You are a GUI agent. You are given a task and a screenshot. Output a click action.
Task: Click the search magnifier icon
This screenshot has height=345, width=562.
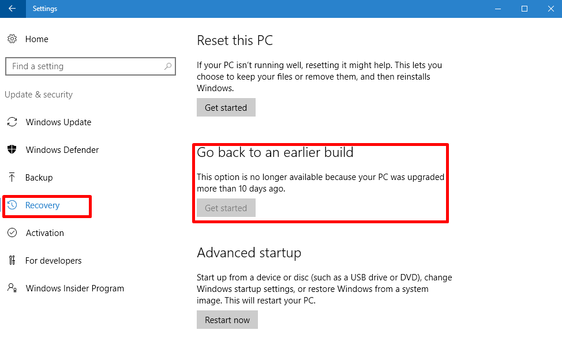168,66
